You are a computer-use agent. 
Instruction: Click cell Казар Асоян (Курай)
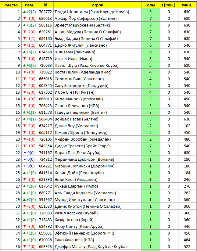click(98, 220)
